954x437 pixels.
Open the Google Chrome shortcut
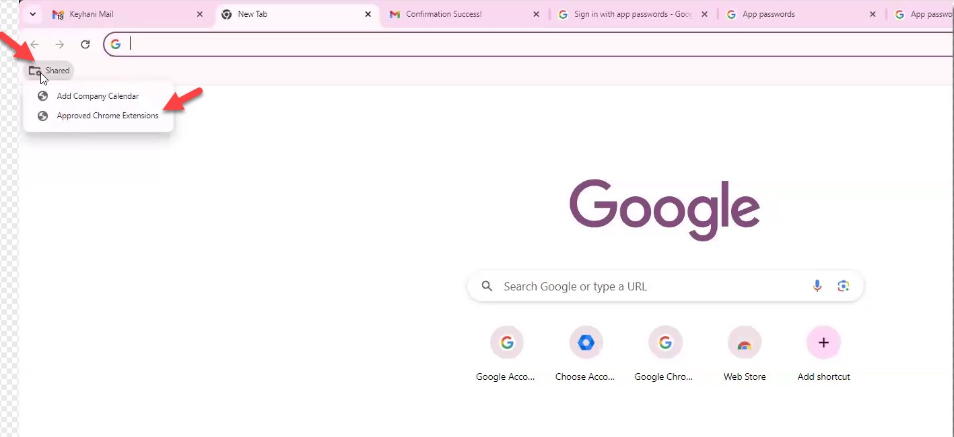(664, 354)
